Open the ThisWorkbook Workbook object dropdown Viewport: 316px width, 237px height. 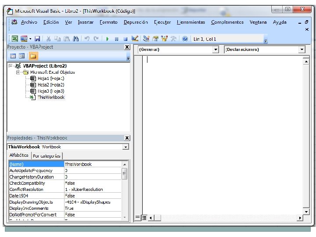pyautogui.click(x=126, y=147)
